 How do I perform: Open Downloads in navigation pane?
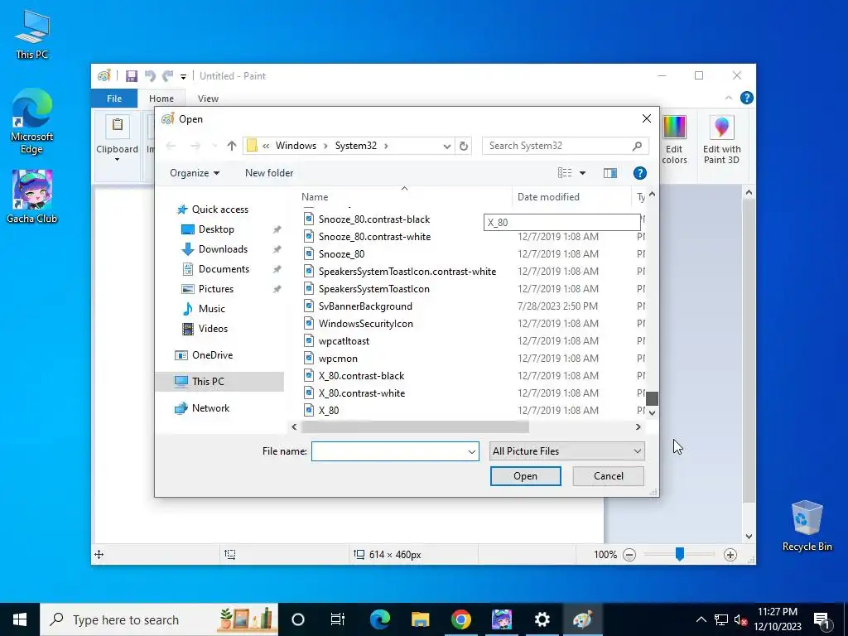coord(222,249)
